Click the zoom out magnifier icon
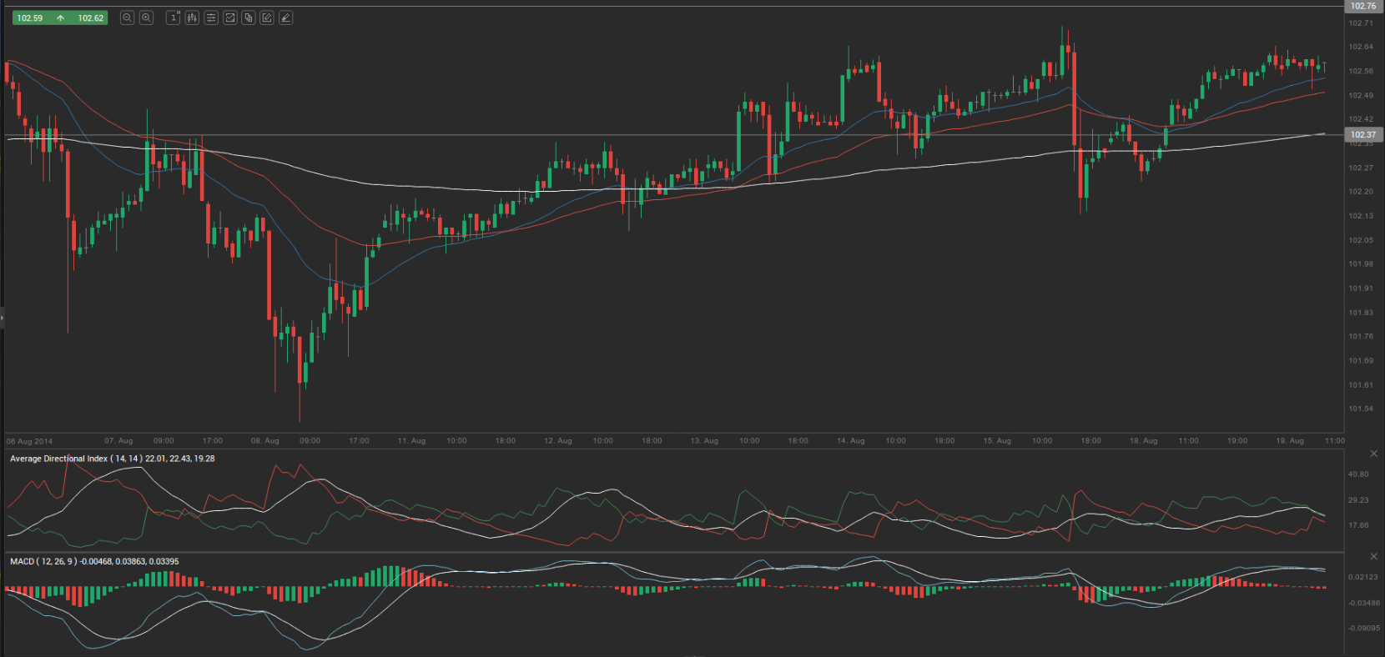1385x657 pixels. point(127,18)
